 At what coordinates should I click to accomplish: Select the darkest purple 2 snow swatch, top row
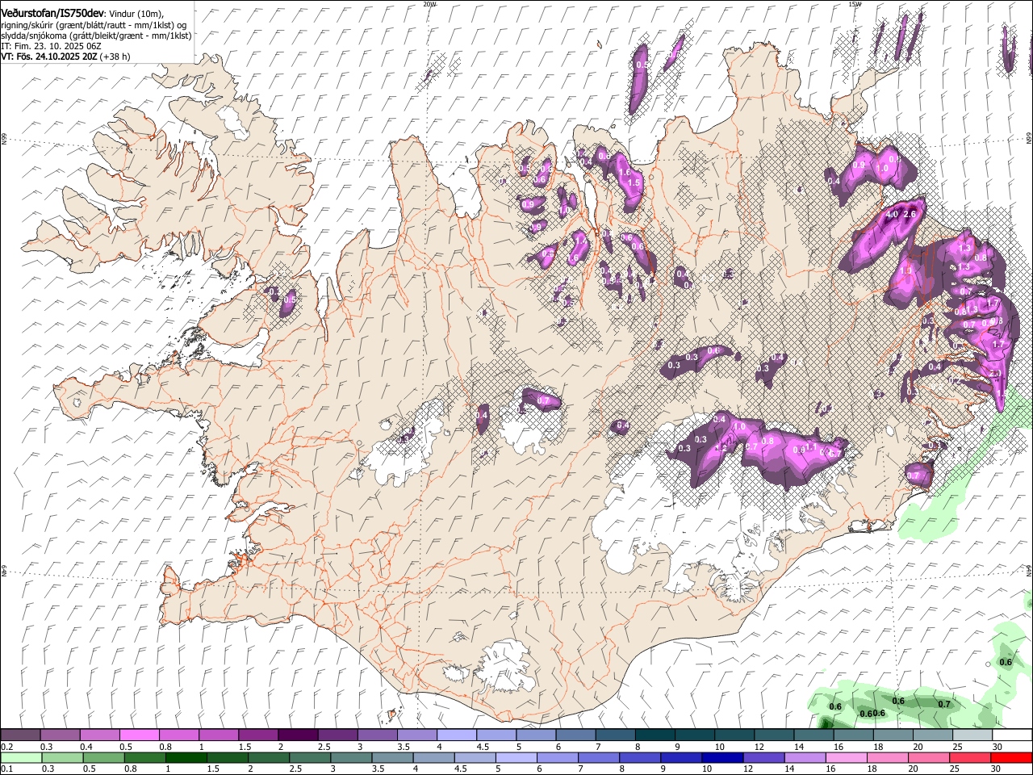coord(297,735)
